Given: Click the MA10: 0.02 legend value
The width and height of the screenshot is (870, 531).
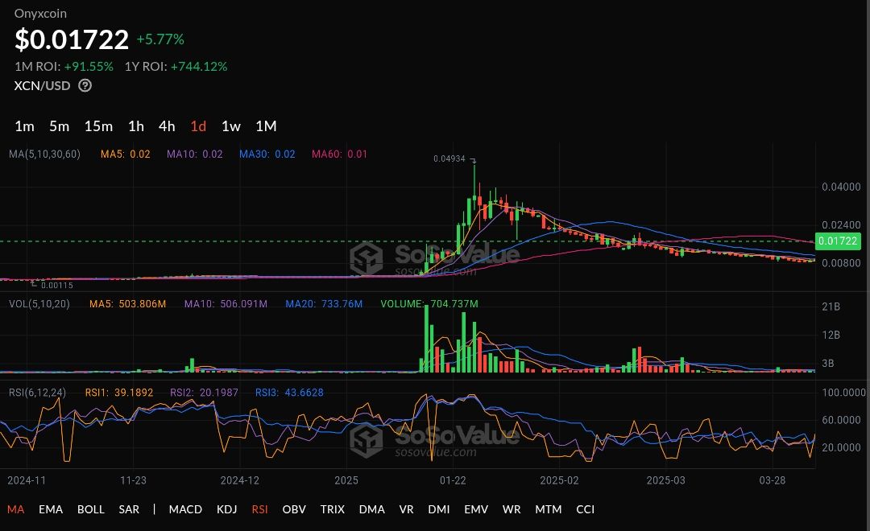Looking at the screenshot, I should click(195, 154).
